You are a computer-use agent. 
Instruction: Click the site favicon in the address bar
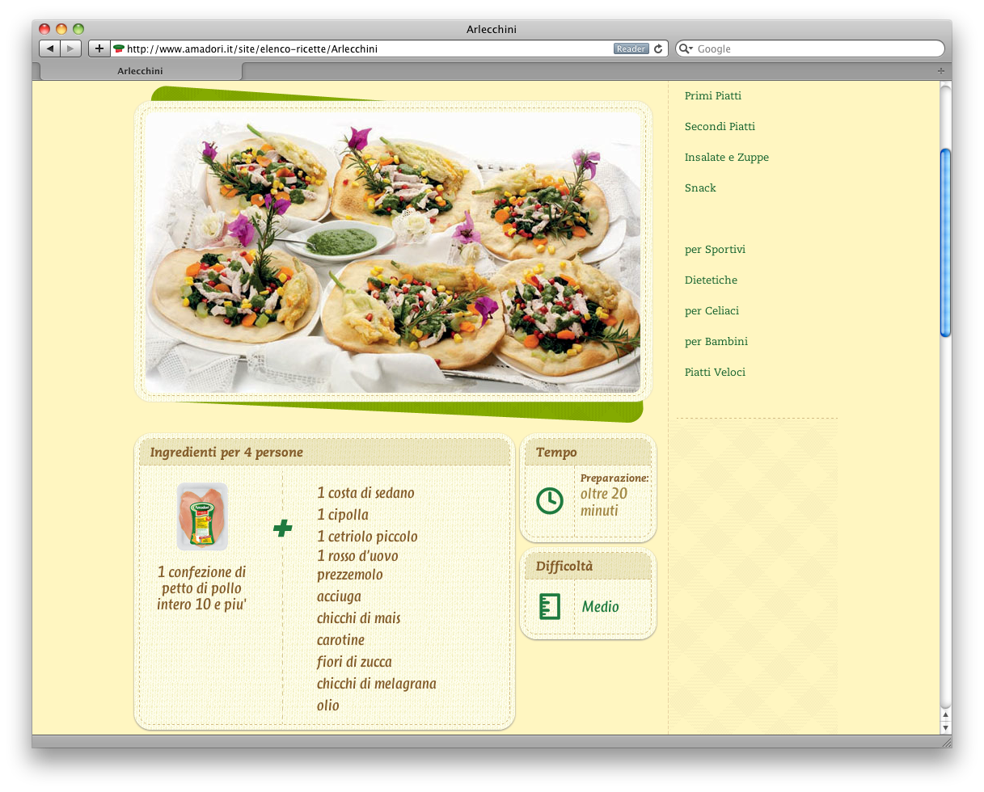(119, 48)
